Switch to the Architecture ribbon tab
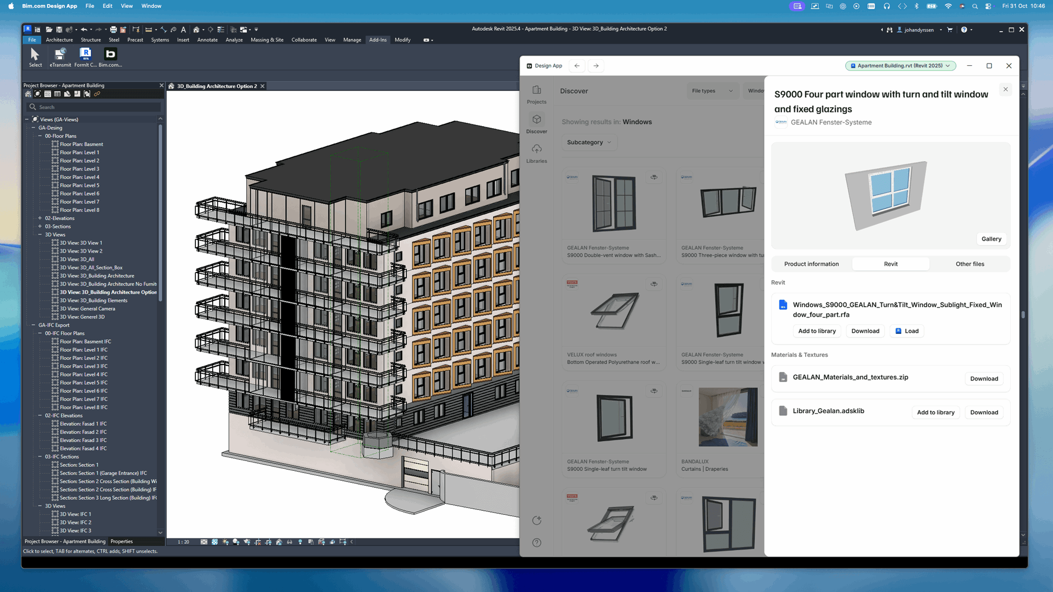The height and width of the screenshot is (592, 1053). pos(59,39)
